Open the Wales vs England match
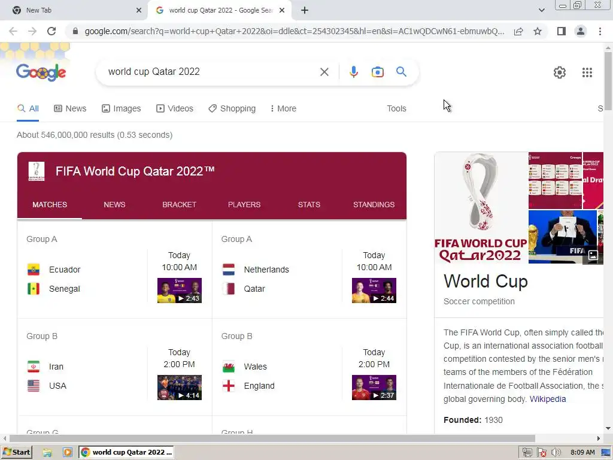 (x=309, y=367)
